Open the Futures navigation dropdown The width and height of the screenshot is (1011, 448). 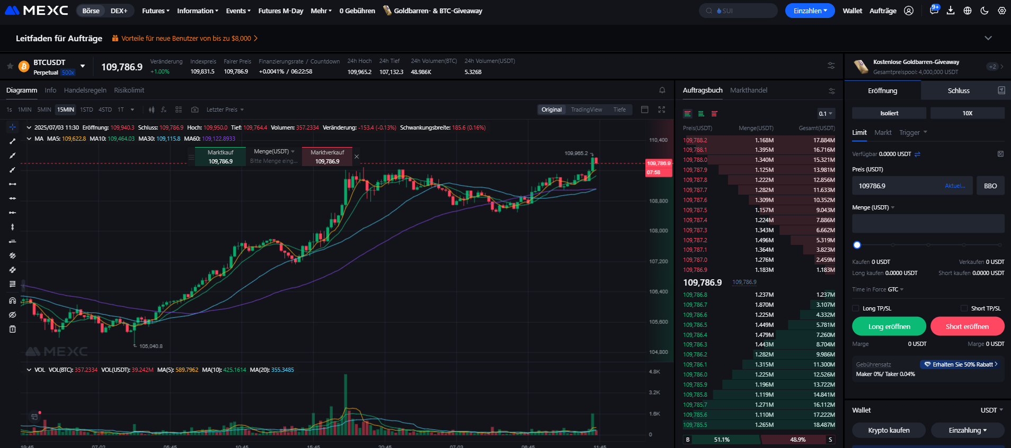pyautogui.click(x=156, y=11)
